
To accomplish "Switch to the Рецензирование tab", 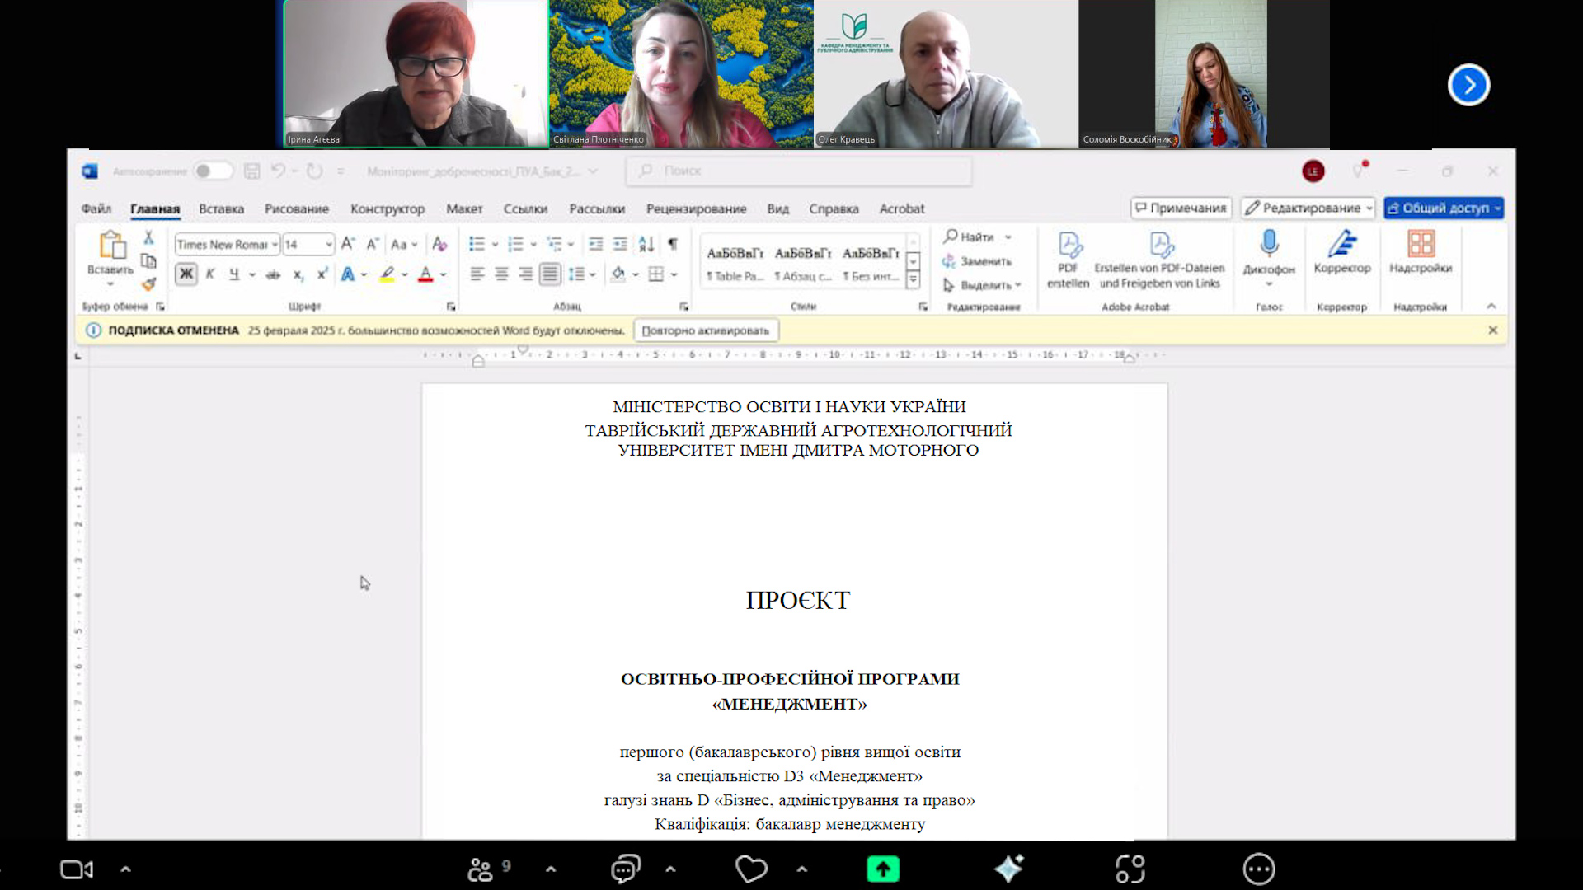I will pos(696,209).
